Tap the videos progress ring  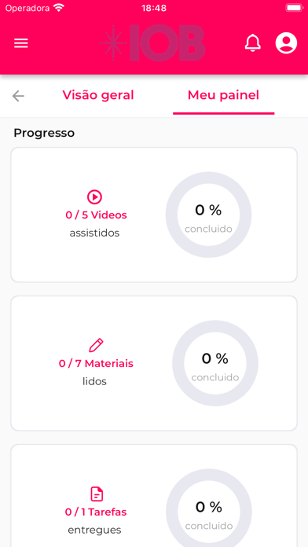[208, 215]
